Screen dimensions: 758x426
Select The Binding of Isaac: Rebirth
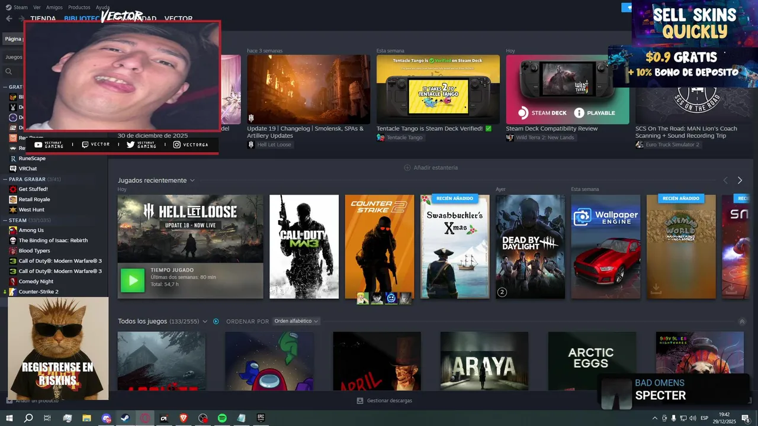[x=53, y=240]
